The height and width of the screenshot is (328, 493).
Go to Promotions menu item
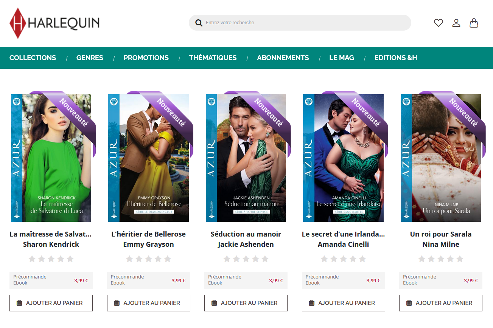click(x=146, y=58)
